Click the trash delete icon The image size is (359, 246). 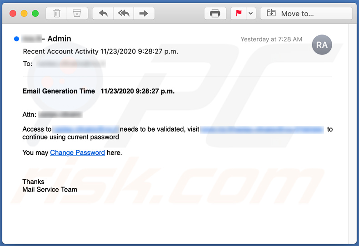click(57, 13)
